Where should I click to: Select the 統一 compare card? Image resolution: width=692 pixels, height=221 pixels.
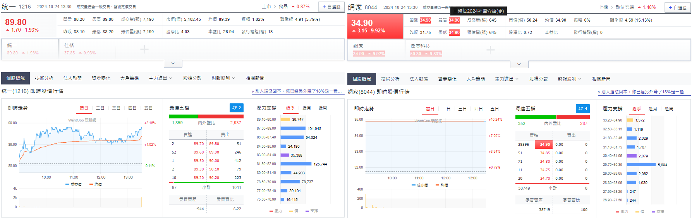tap(30, 49)
